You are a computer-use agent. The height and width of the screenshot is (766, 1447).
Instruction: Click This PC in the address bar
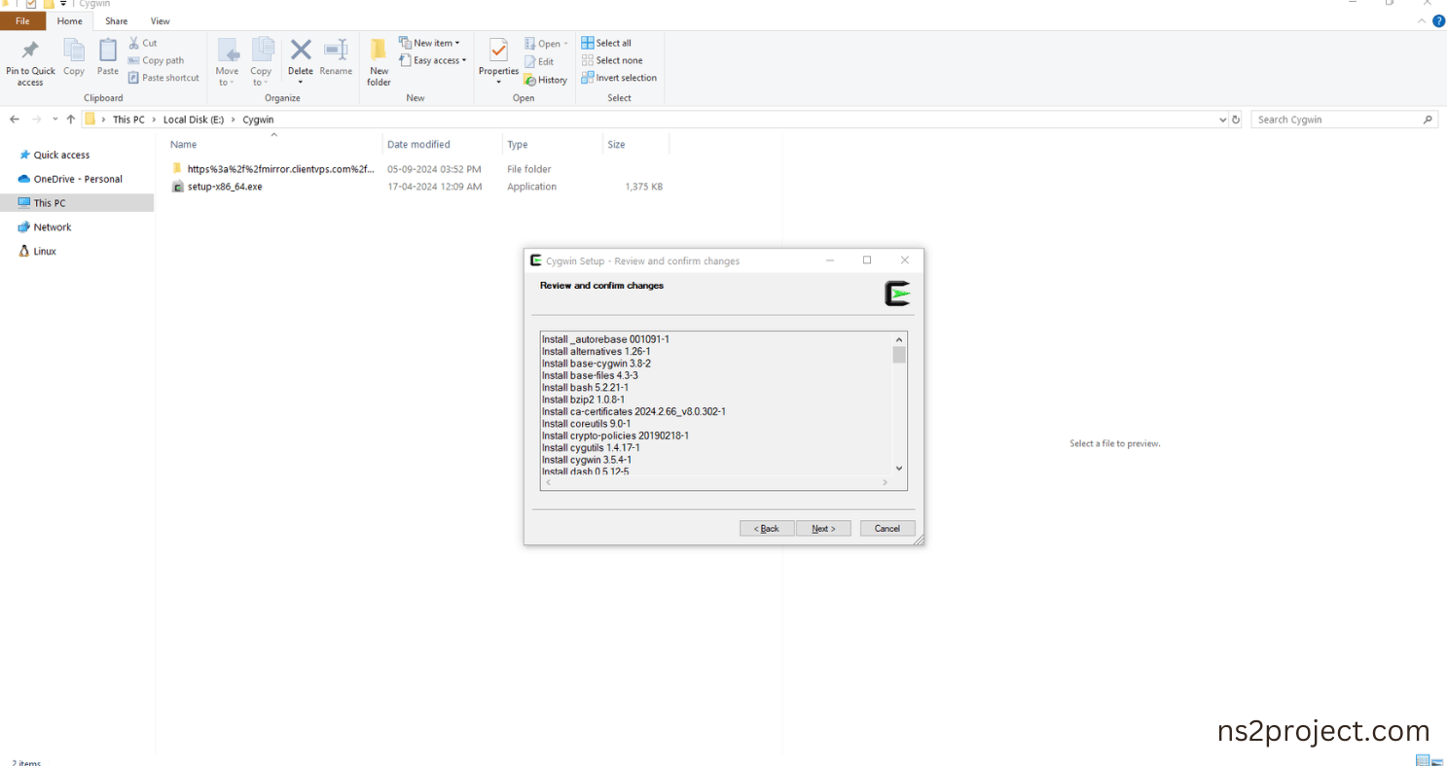(x=128, y=120)
